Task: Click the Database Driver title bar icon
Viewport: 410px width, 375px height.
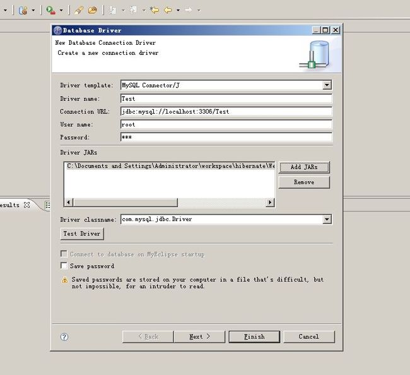Action: 57,30
